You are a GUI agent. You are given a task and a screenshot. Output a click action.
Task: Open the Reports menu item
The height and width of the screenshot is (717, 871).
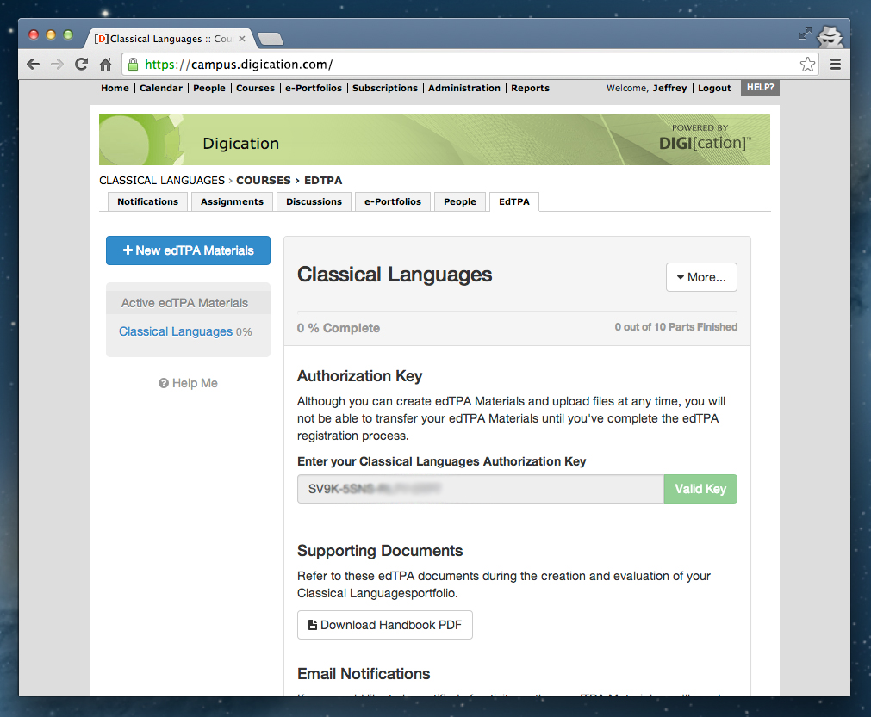point(530,88)
